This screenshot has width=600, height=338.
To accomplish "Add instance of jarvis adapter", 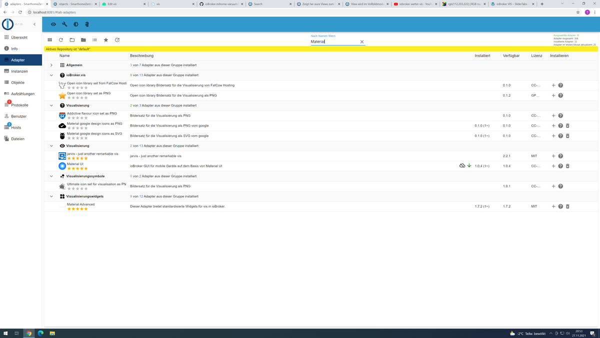I will click(x=553, y=156).
